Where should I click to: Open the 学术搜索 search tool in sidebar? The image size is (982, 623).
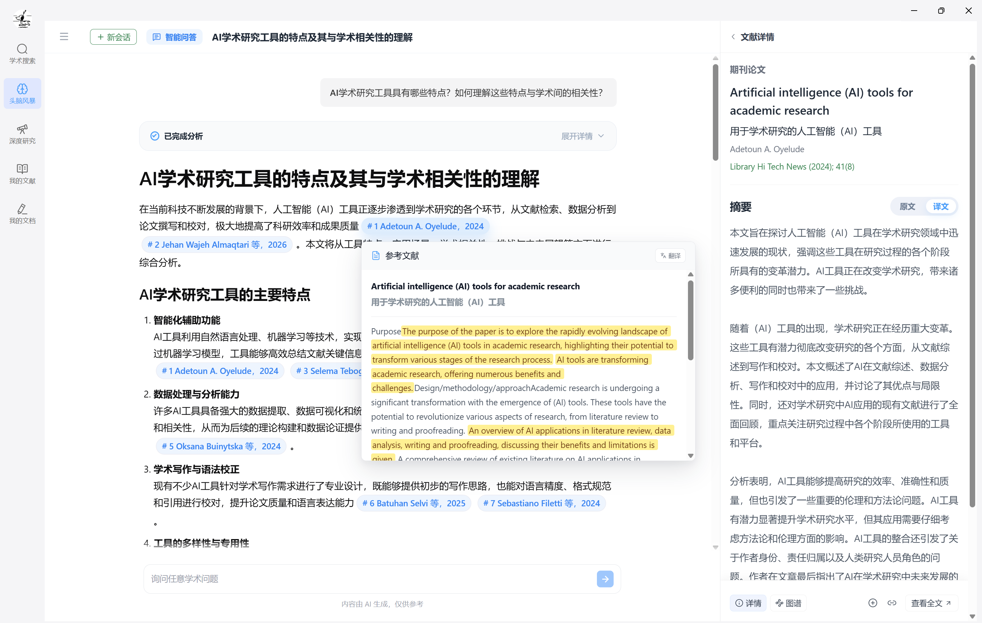click(x=22, y=54)
